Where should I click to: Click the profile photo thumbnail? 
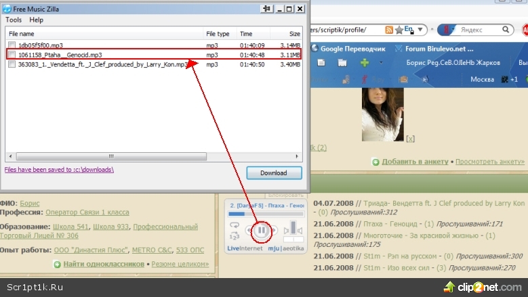click(382, 114)
